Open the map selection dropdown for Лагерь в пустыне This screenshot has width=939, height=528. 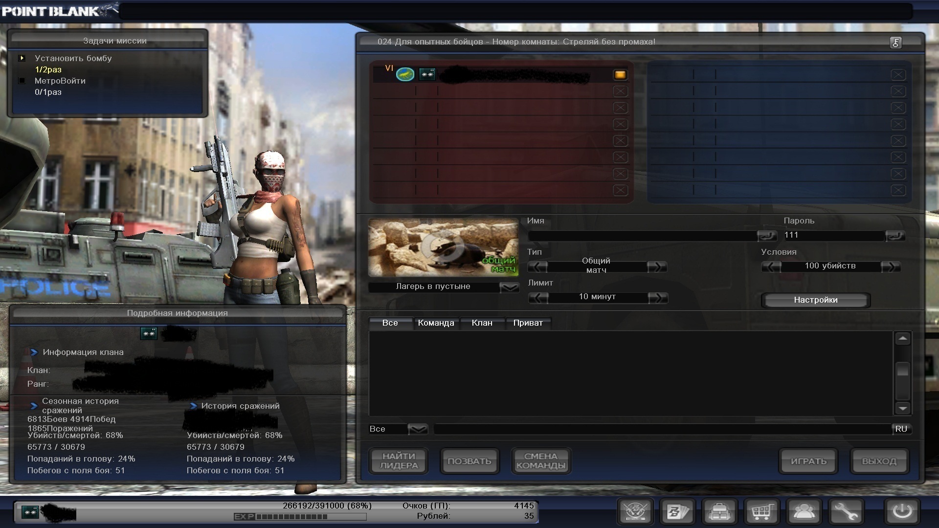pos(509,287)
